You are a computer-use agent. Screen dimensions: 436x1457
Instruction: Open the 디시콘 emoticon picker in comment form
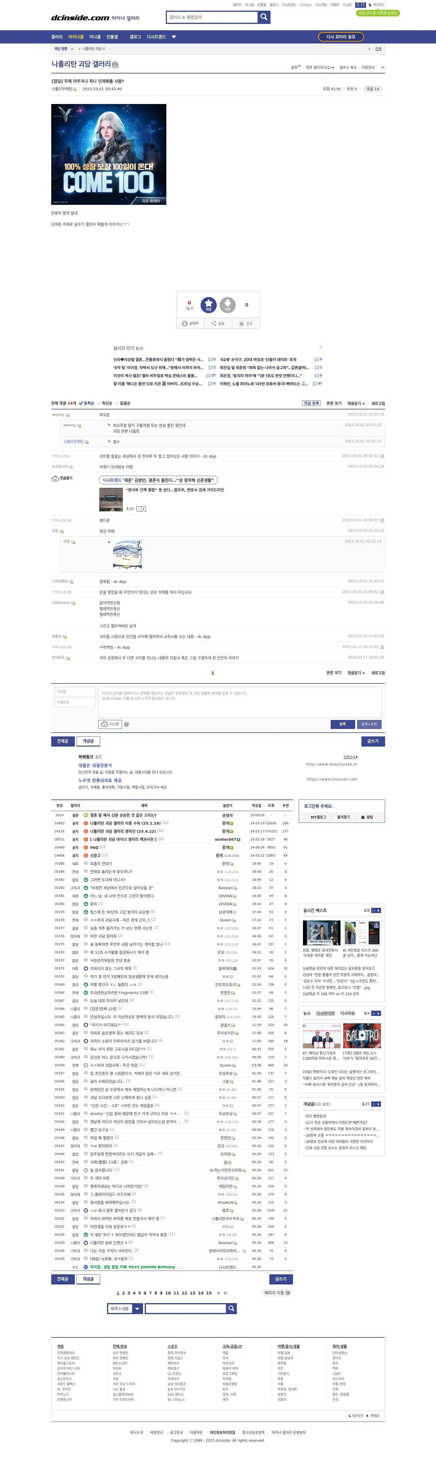tap(111, 724)
